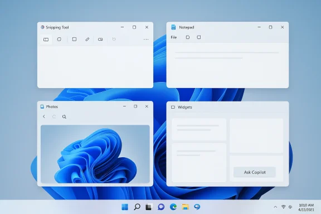
Task: Open File Explorer from the taskbar
Action: [x=185, y=207]
